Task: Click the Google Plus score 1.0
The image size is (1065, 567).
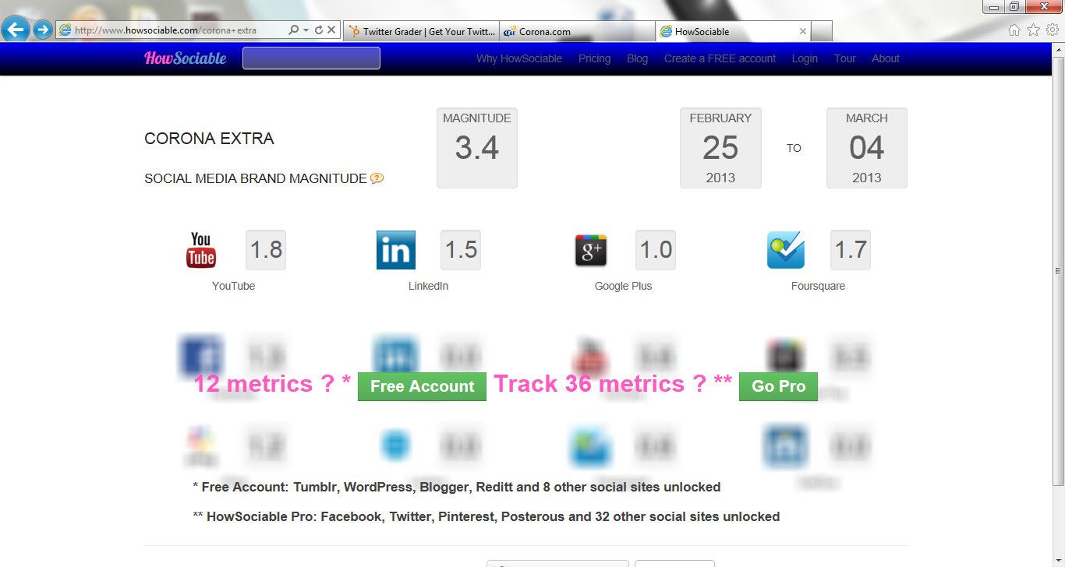Action: pyautogui.click(x=656, y=250)
